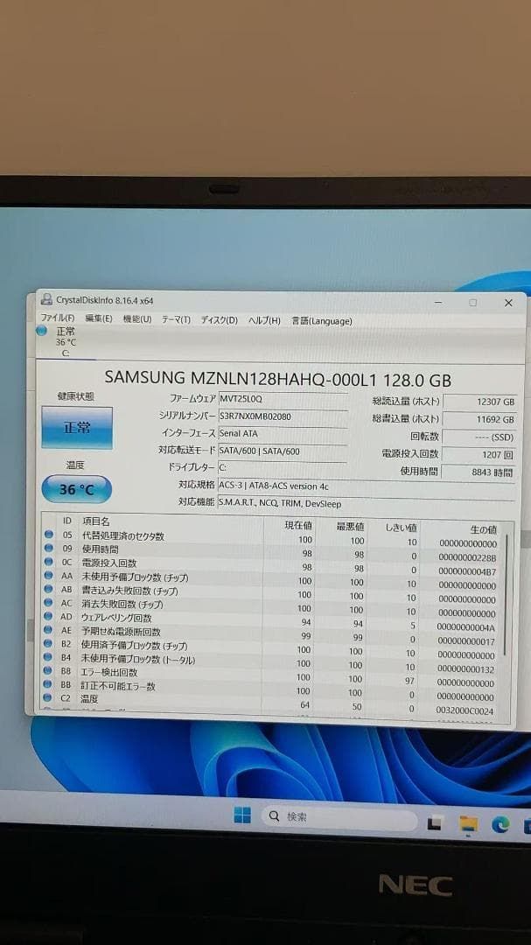Click the 生の値 column header
Image resolution: width=531 pixels, height=945 pixels.
point(484,529)
